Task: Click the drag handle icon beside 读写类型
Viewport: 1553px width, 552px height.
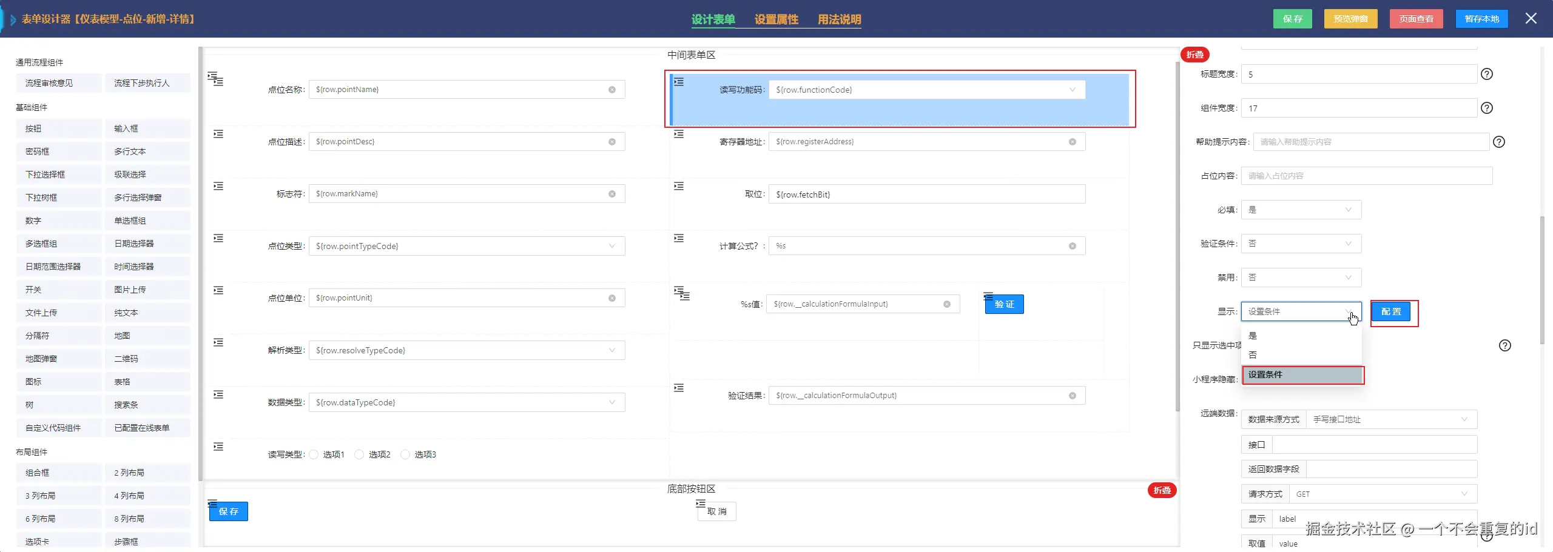Action: coord(218,447)
